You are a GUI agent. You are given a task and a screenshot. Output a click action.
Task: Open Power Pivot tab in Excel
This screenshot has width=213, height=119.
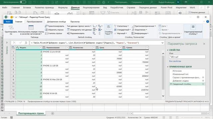click(166, 8)
